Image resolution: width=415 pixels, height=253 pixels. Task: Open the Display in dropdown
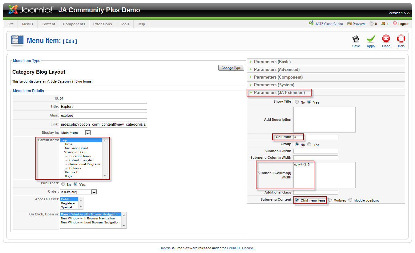88,133
